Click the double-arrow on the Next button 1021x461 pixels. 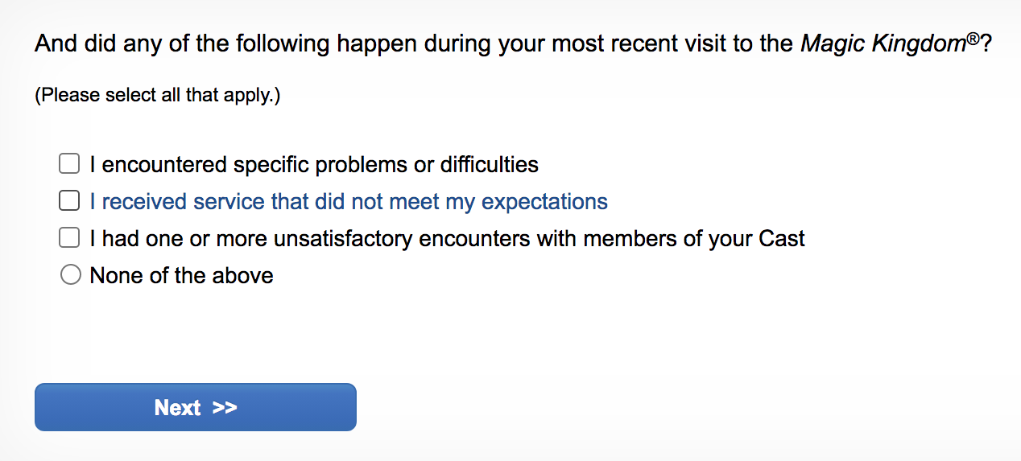[225, 407]
